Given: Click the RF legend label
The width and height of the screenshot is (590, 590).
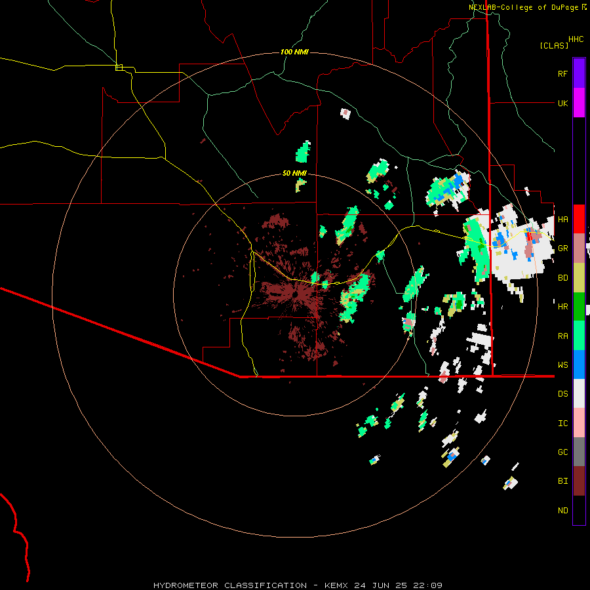Looking at the screenshot, I should (x=562, y=73).
